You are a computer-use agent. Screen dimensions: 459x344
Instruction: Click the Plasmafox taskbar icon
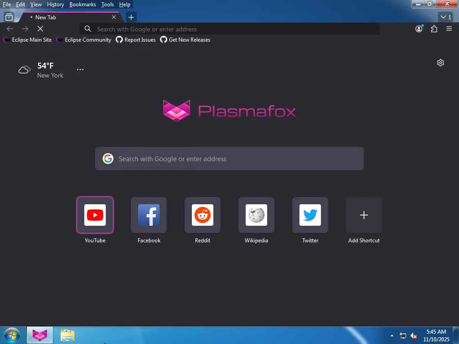coord(40,335)
